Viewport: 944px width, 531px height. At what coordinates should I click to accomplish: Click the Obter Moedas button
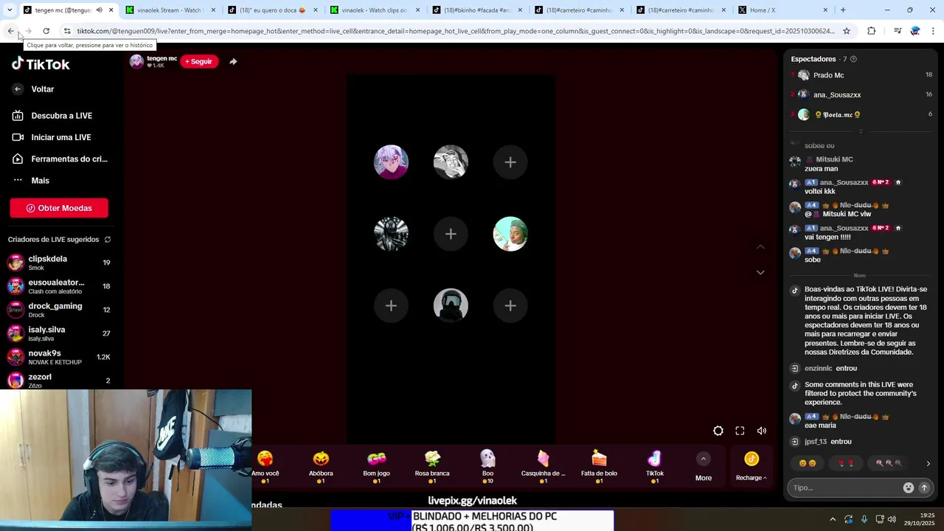59,208
